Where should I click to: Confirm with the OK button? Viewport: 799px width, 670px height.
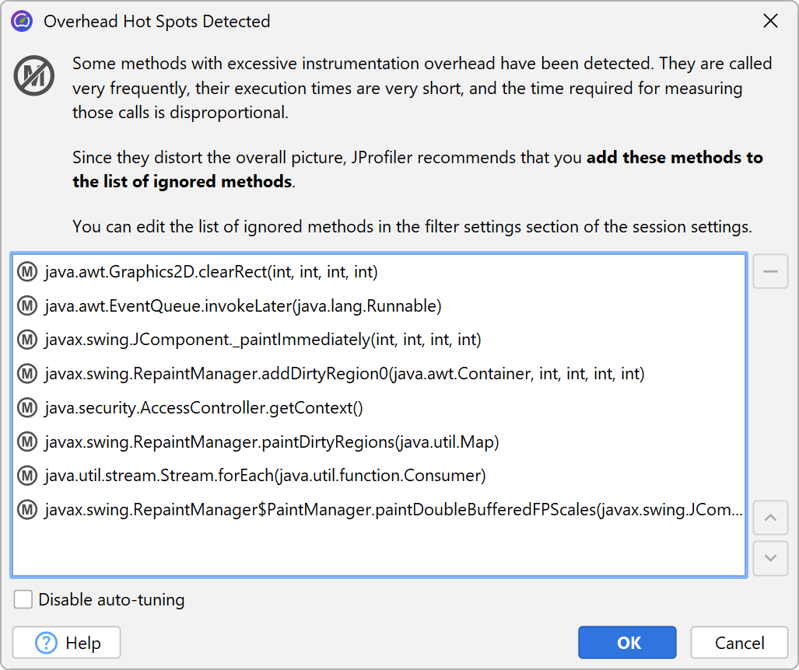(x=629, y=643)
